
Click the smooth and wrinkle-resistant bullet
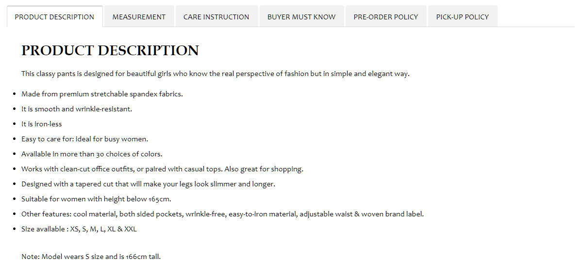[x=77, y=109]
